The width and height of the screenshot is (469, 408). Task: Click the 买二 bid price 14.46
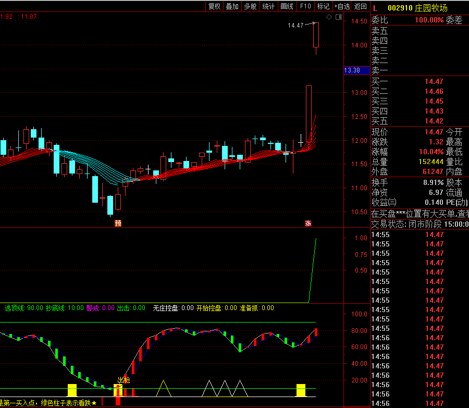click(434, 91)
